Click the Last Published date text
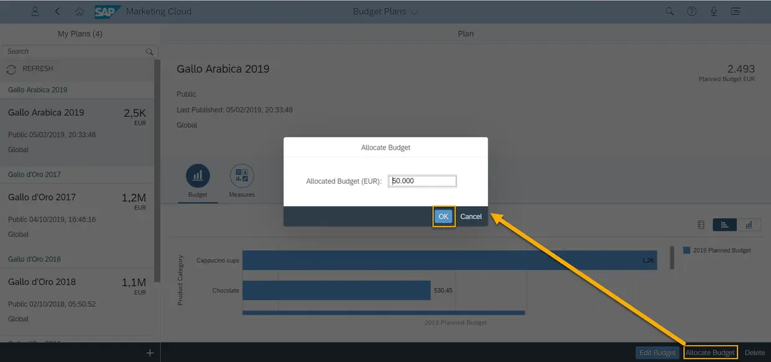 pos(234,110)
